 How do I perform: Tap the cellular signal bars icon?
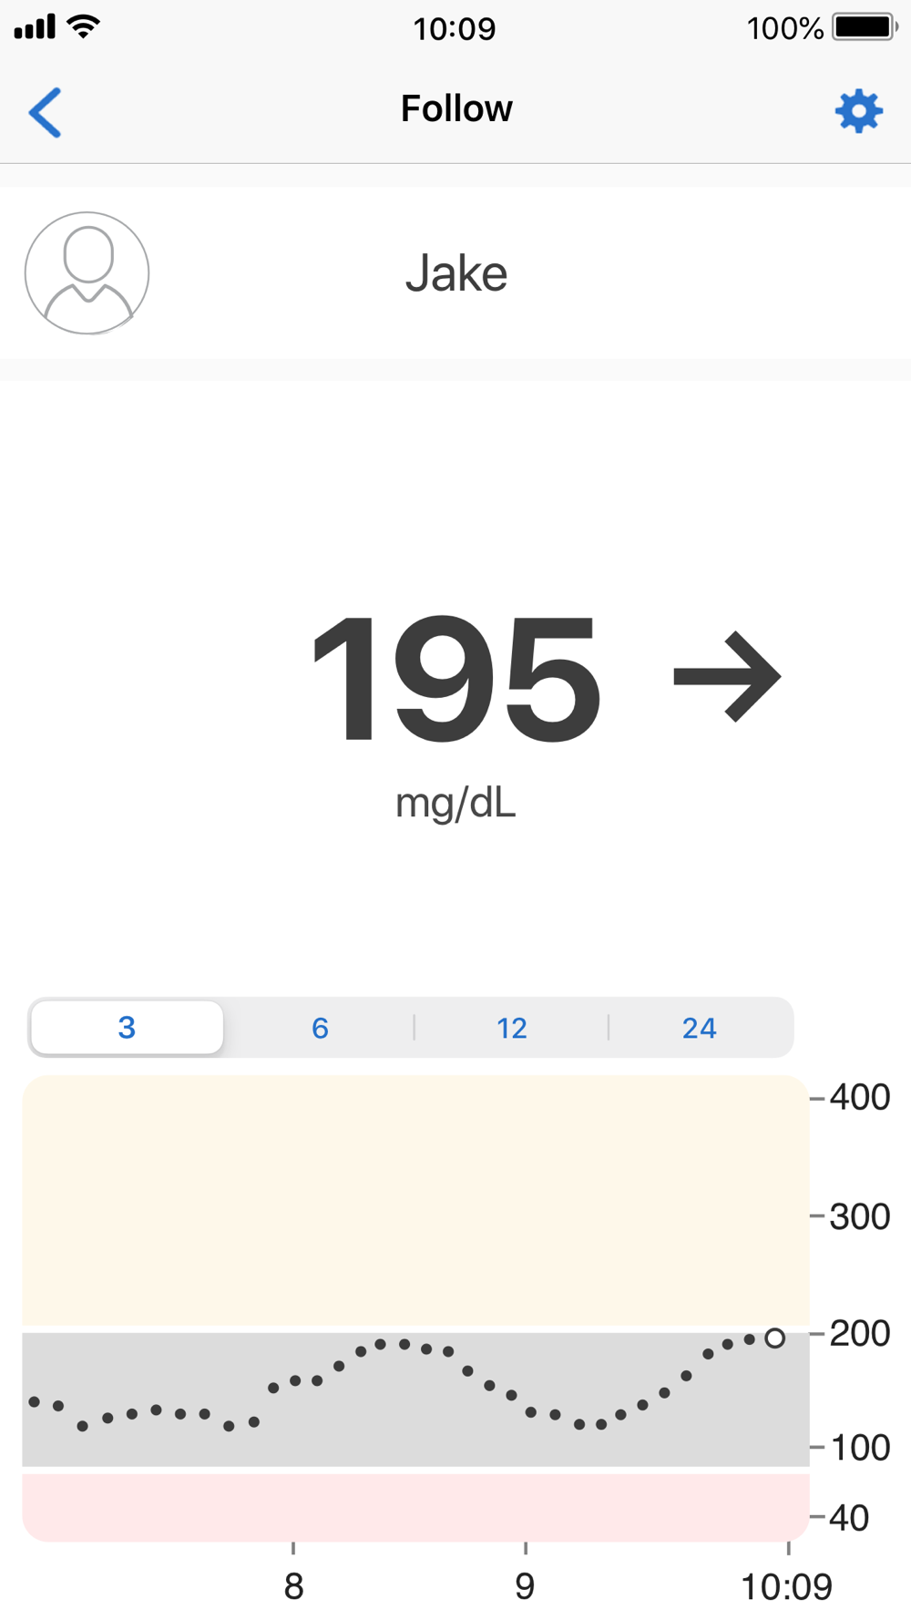[x=35, y=27]
